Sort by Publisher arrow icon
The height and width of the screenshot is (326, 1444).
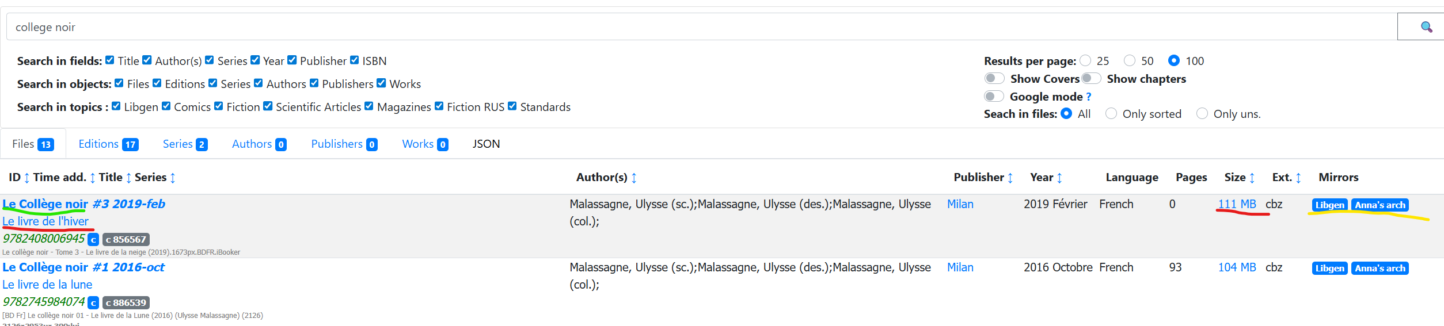[1010, 178]
